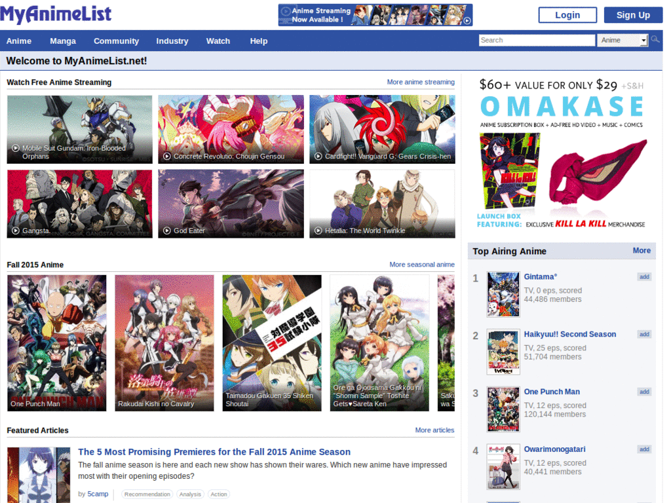Play the anime streaming banner ad
Image resolution: width=671 pixels, height=503 pixels.
[375, 14]
